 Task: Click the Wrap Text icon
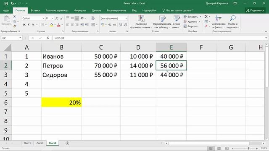[x=93, y=18]
